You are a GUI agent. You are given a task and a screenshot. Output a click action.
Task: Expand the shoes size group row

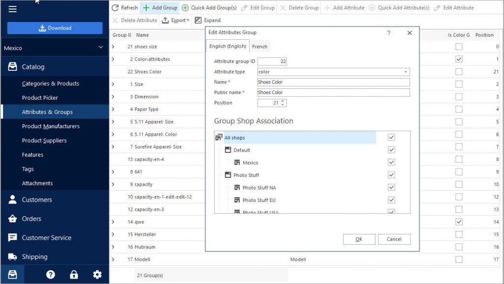point(113,47)
